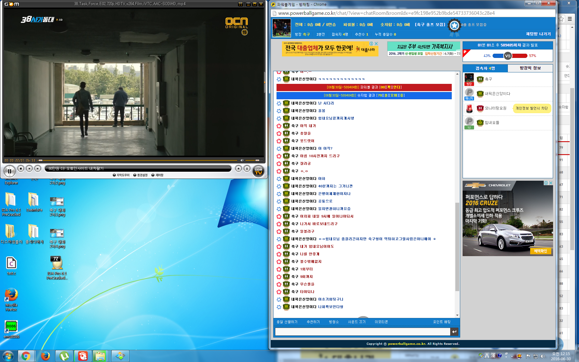Click the GOM TV round logo button
The width and height of the screenshot is (579, 362).
click(x=258, y=171)
